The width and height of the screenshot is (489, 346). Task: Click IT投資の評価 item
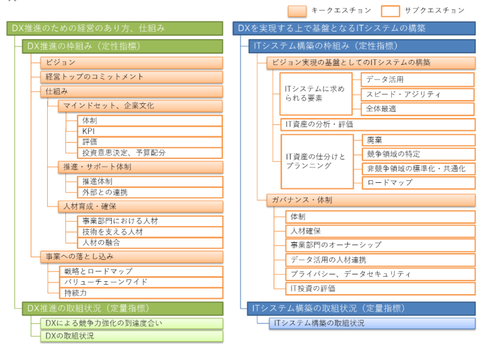point(380,288)
